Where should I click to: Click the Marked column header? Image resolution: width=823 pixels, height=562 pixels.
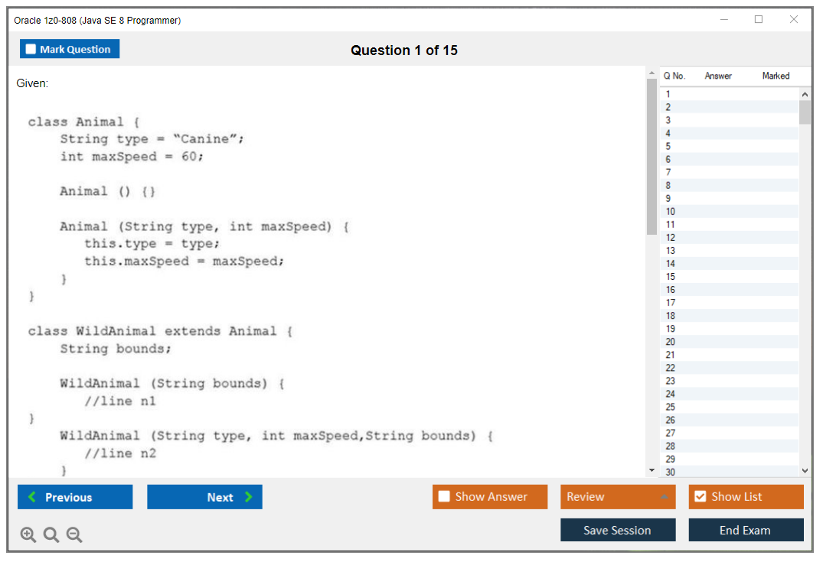click(x=776, y=76)
